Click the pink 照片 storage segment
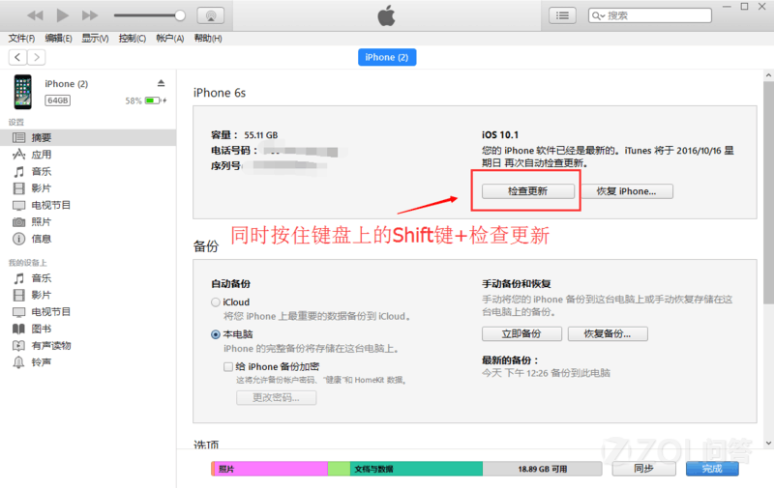Image resolution: width=774 pixels, height=488 pixels. [271, 469]
